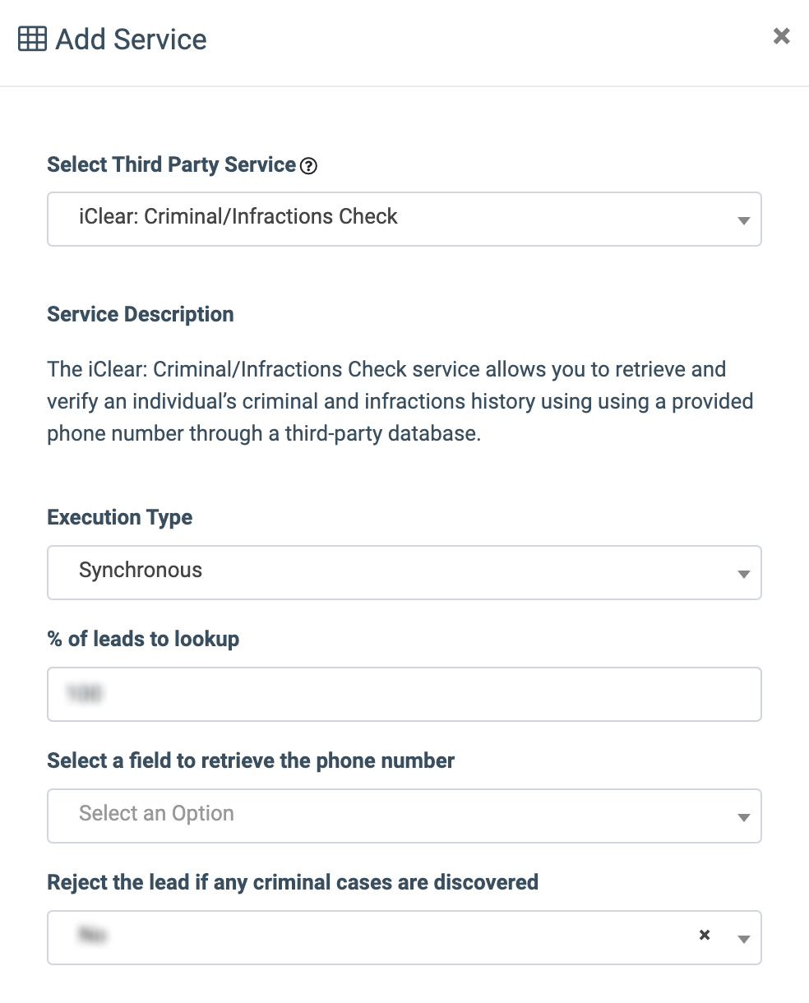
Task: Open the "Select an Option" phone field dropdown
Action: 395,816
